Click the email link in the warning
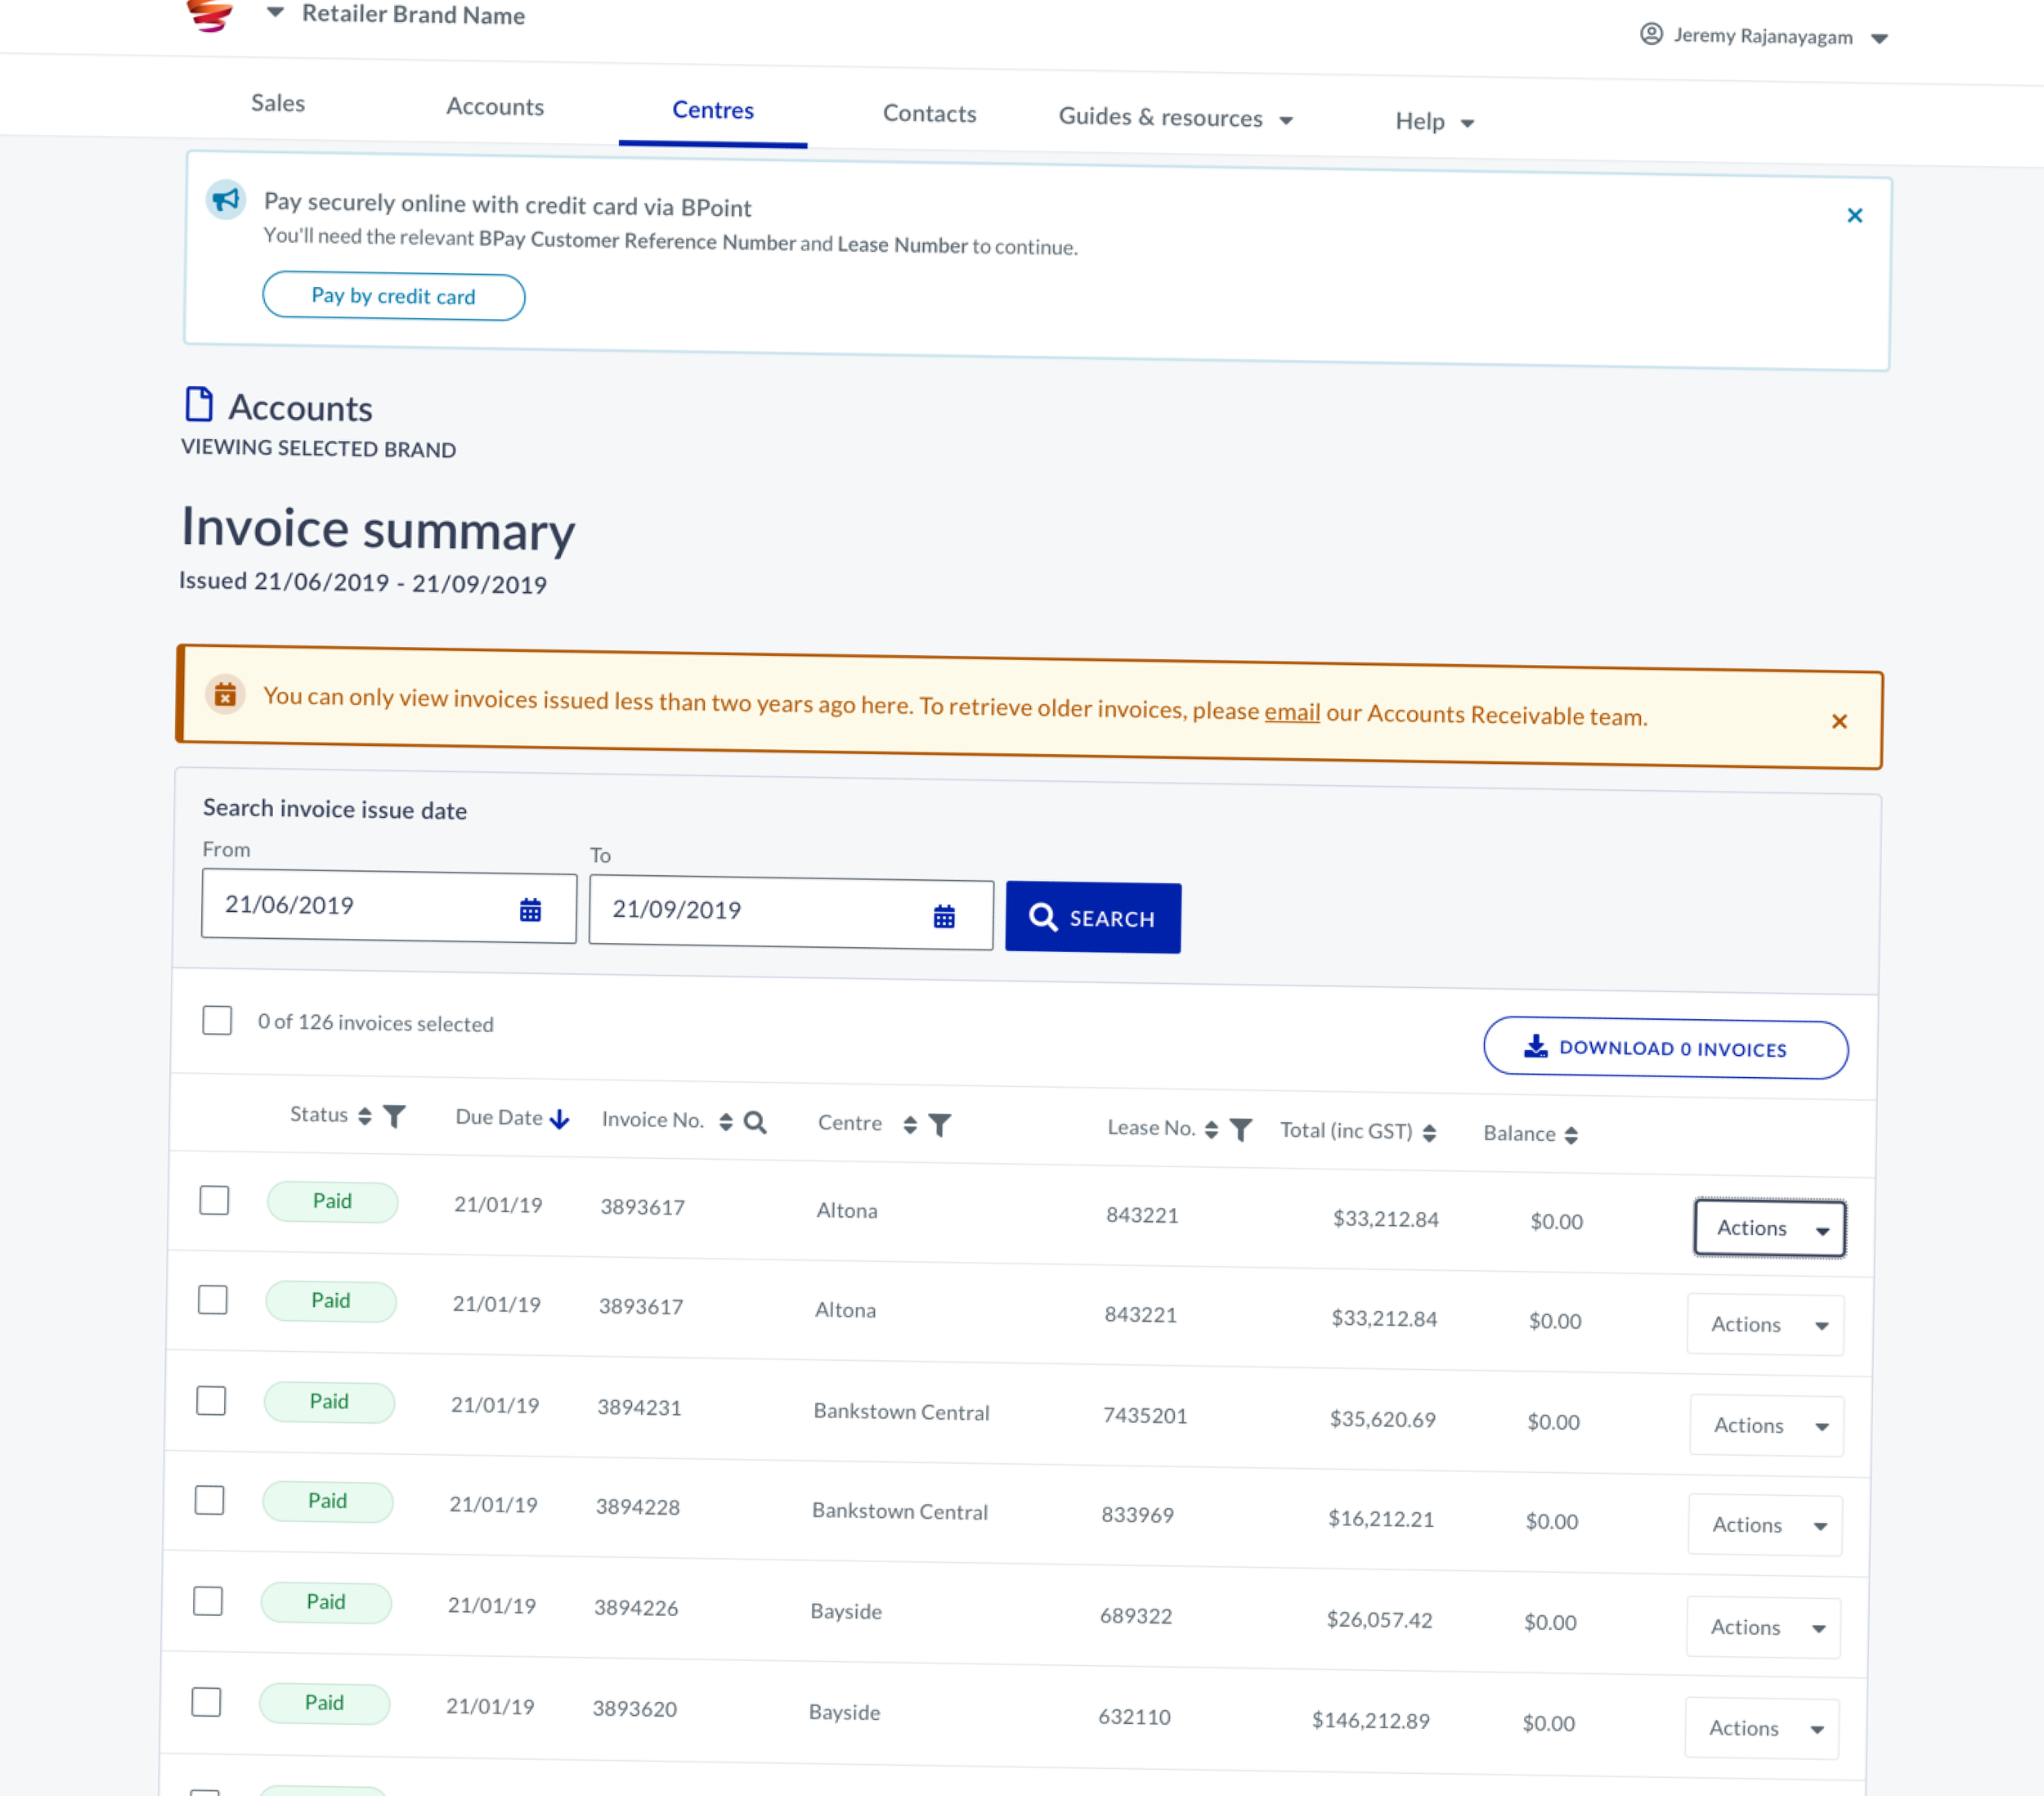The width and height of the screenshot is (2044, 1796). click(x=1291, y=712)
